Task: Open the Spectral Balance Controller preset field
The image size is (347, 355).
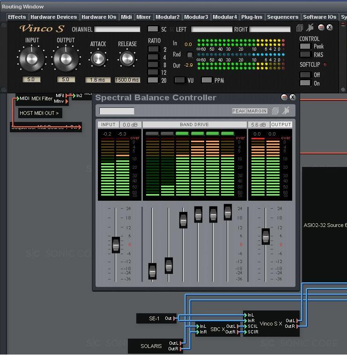Action: (117, 111)
